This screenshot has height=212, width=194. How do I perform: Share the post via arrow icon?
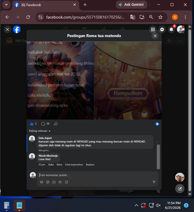click(56, 124)
